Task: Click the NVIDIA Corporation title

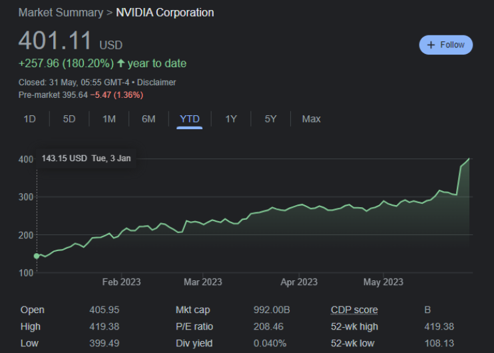Action: click(x=164, y=13)
